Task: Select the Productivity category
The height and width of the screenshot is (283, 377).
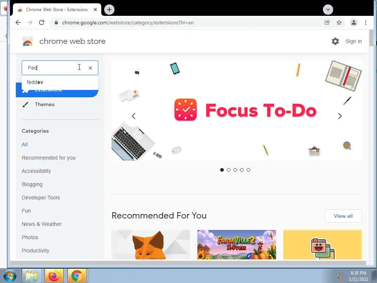Action: click(35, 251)
